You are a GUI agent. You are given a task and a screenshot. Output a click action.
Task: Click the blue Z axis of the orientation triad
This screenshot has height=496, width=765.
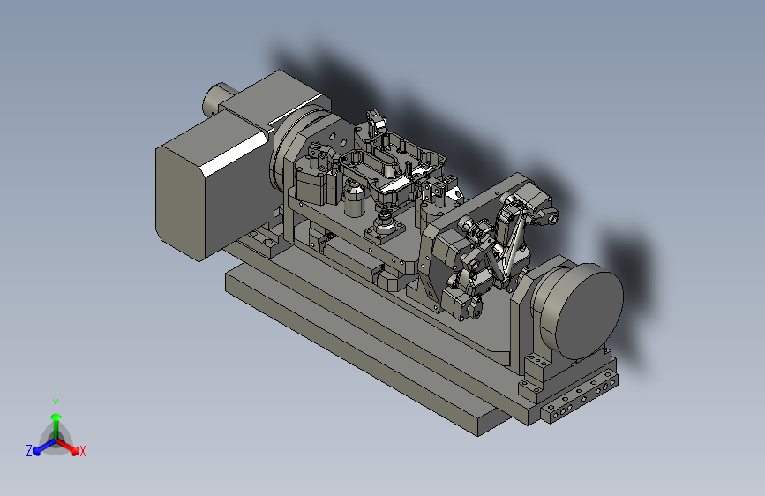click(44, 447)
